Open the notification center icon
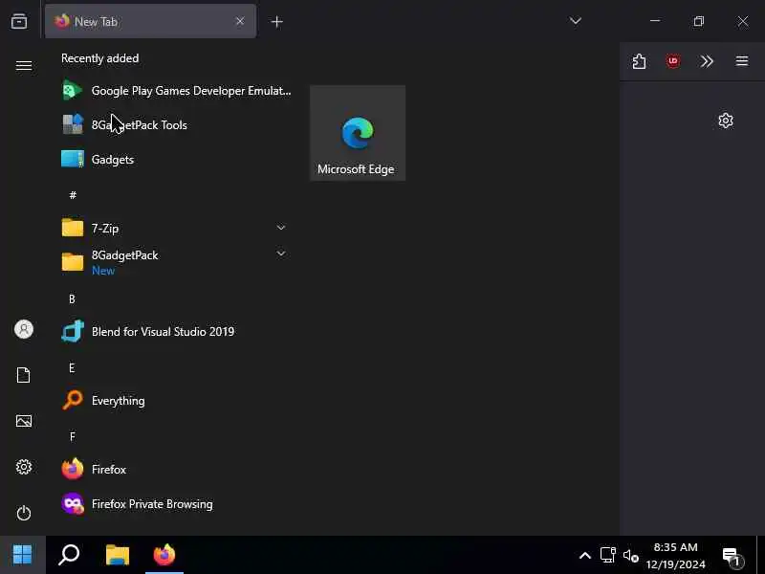Image resolution: width=765 pixels, height=574 pixels. point(732,556)
